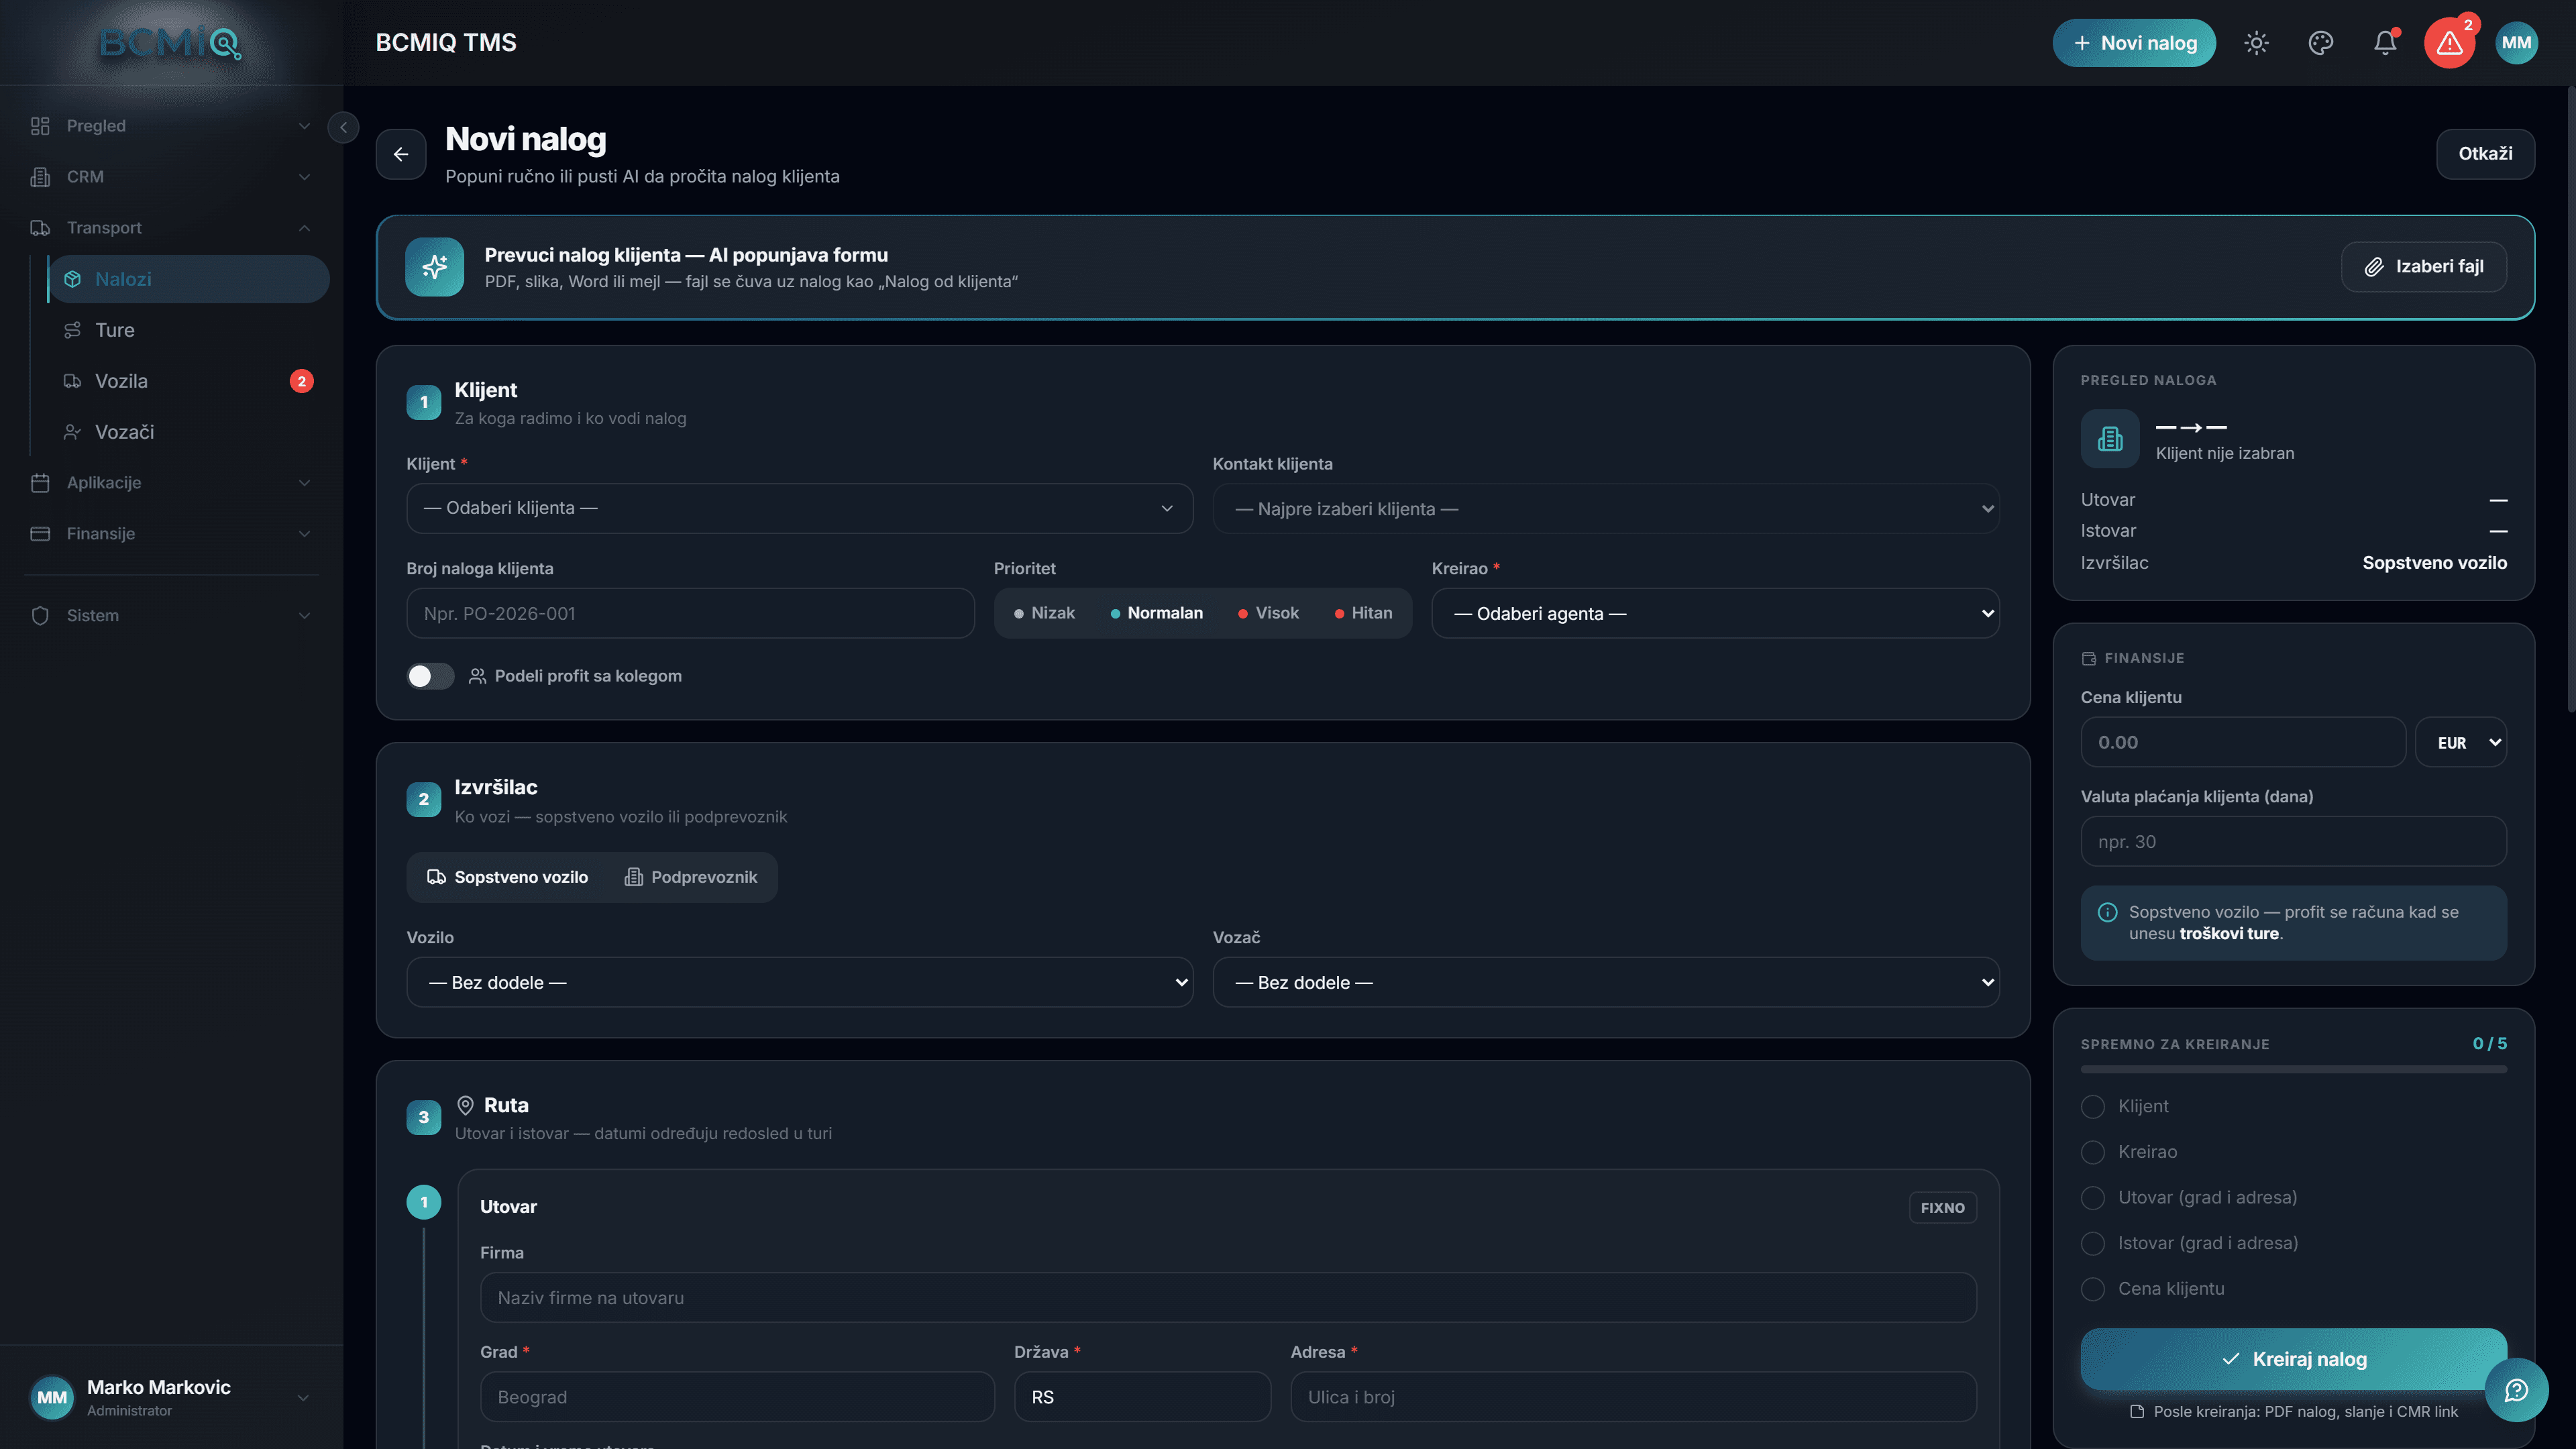Set priority to Normalan
Image resolution: width=2576 pixels, height=1449 pixels.
[1157, 613]
